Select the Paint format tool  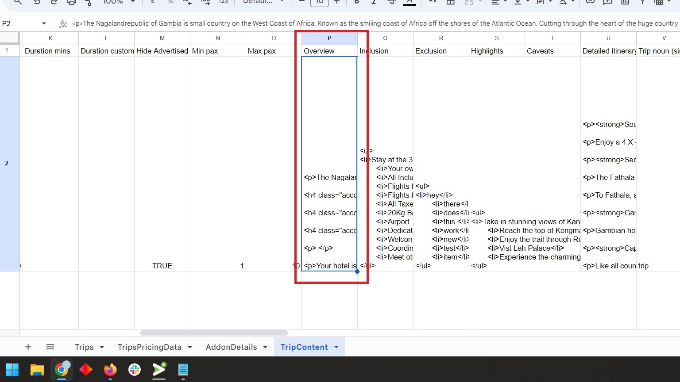pos(88,2)
